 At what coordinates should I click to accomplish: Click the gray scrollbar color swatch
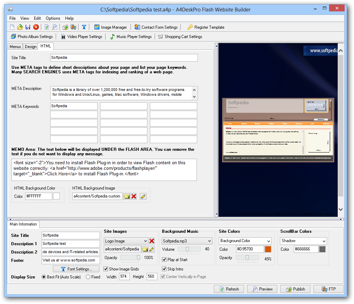[x=323, y=249]
